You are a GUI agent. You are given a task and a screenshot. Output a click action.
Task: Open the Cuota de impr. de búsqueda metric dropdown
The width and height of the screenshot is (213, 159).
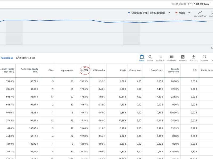pyautogui.click(x=149, y=13)
